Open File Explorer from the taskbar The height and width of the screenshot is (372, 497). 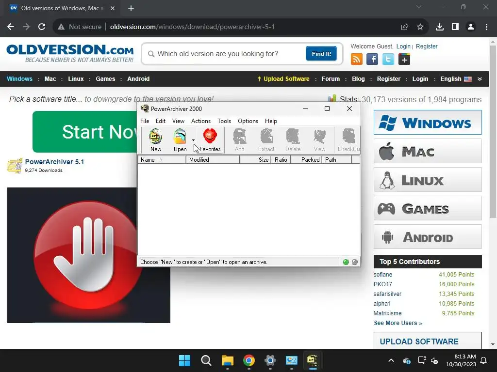[227, 360]
